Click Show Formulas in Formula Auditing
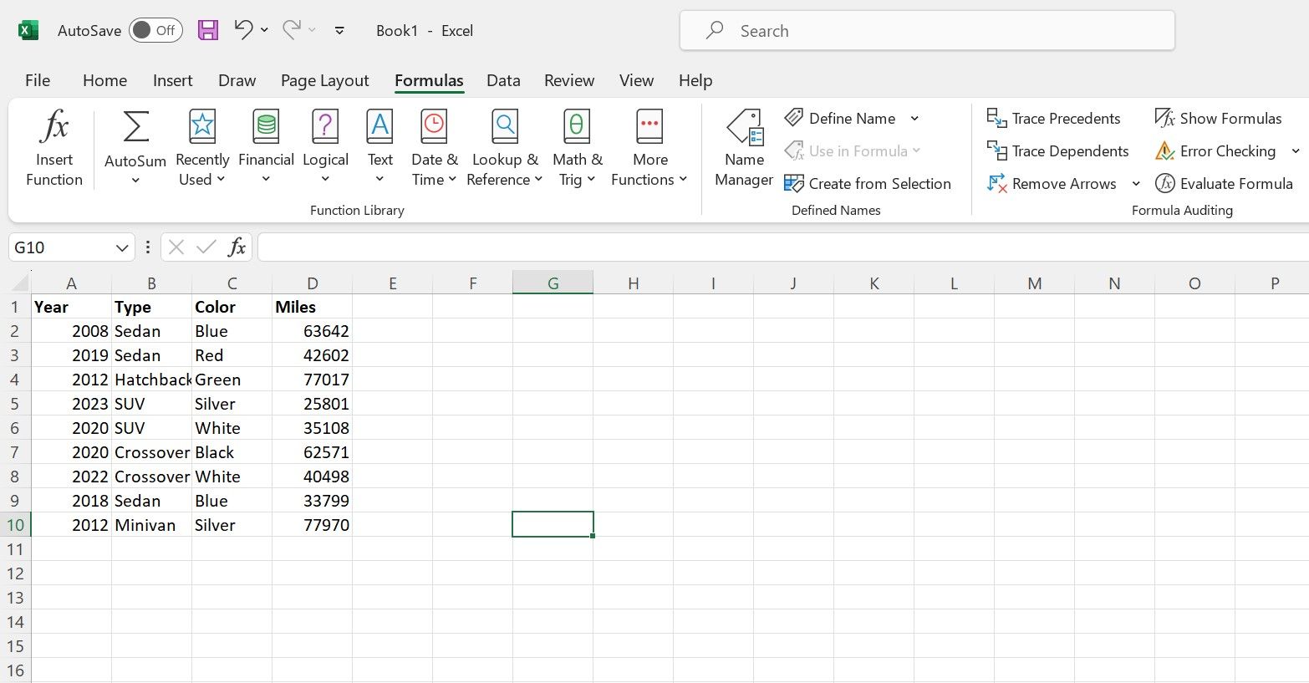1309x683 pixels. click(x=1219, y=118)
